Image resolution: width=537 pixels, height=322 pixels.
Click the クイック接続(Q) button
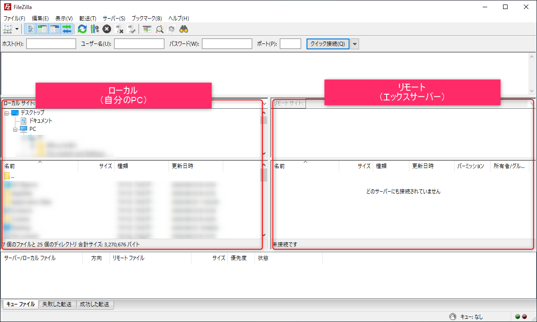[x=328, y=44]
